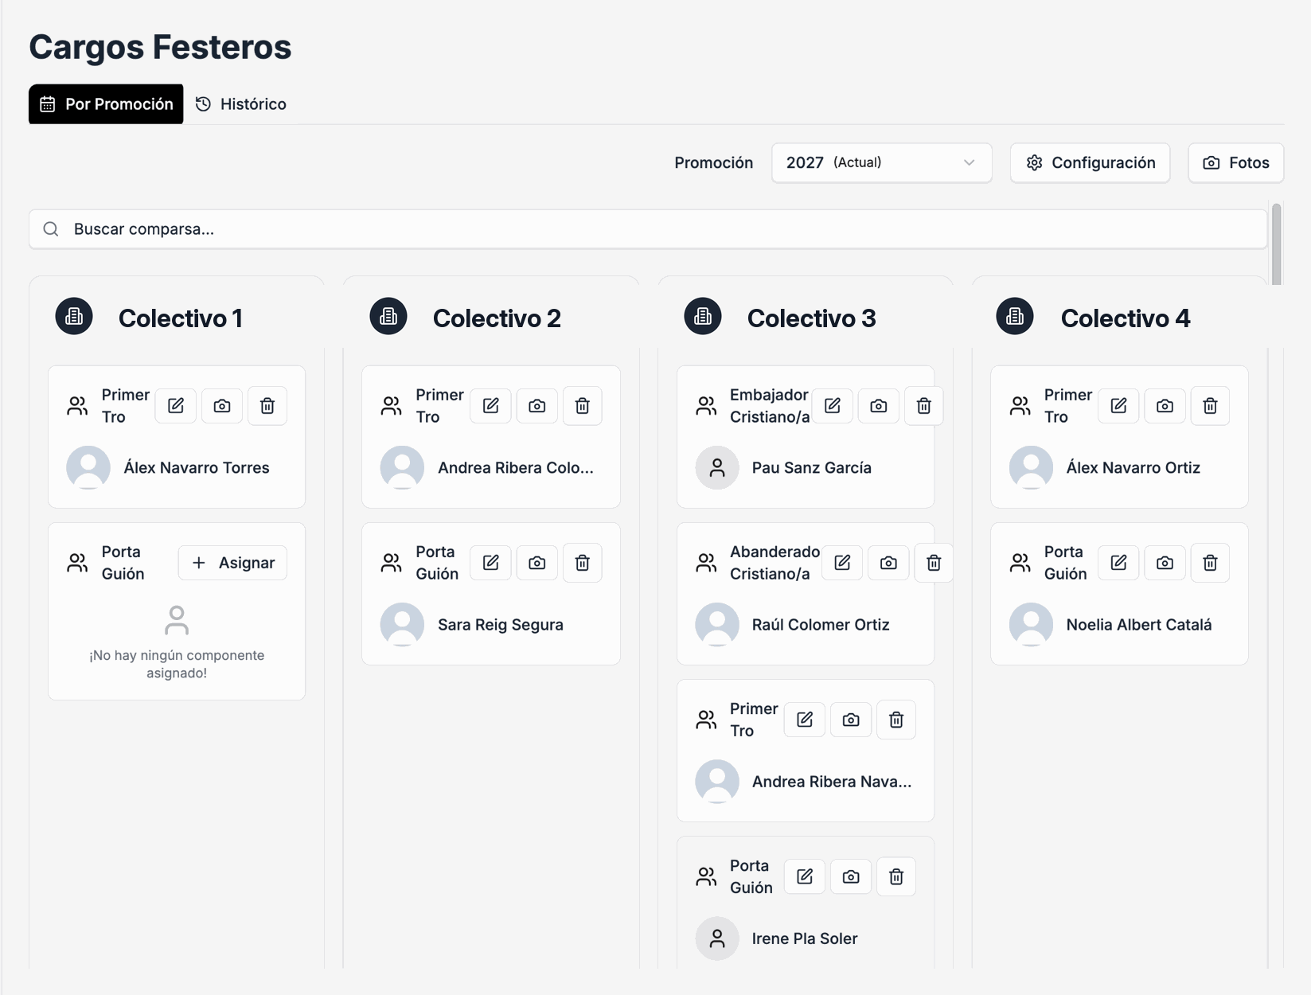Select the Por Promoción tab

click(106, 104)
